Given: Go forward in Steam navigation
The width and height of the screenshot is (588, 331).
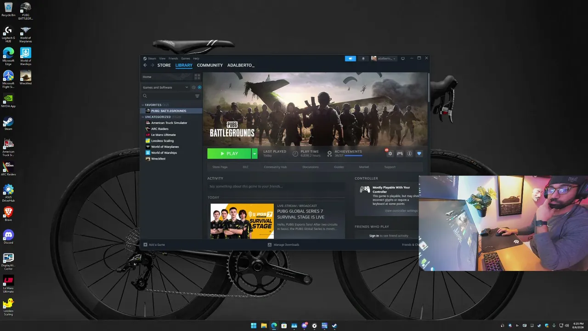Looking at the screenshot, I should tap(152, 65).
